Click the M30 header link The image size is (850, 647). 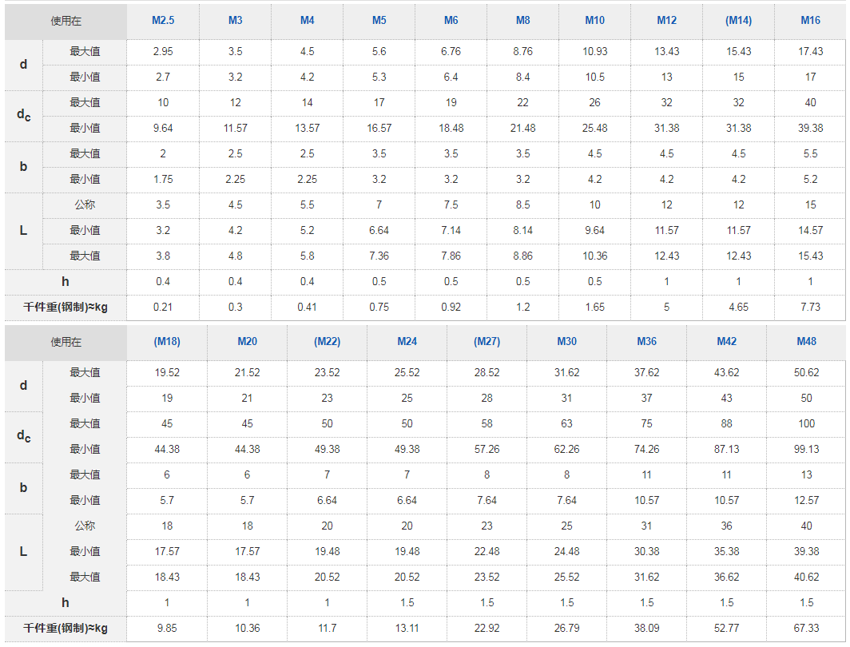tap(567, 341)
